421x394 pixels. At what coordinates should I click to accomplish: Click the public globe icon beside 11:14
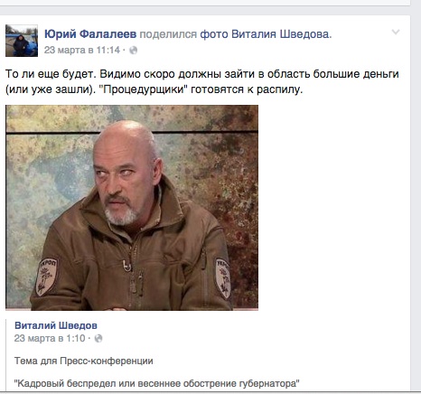click(x=133, y=51)
